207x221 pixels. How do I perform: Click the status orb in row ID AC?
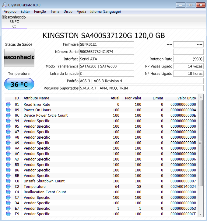8,154
